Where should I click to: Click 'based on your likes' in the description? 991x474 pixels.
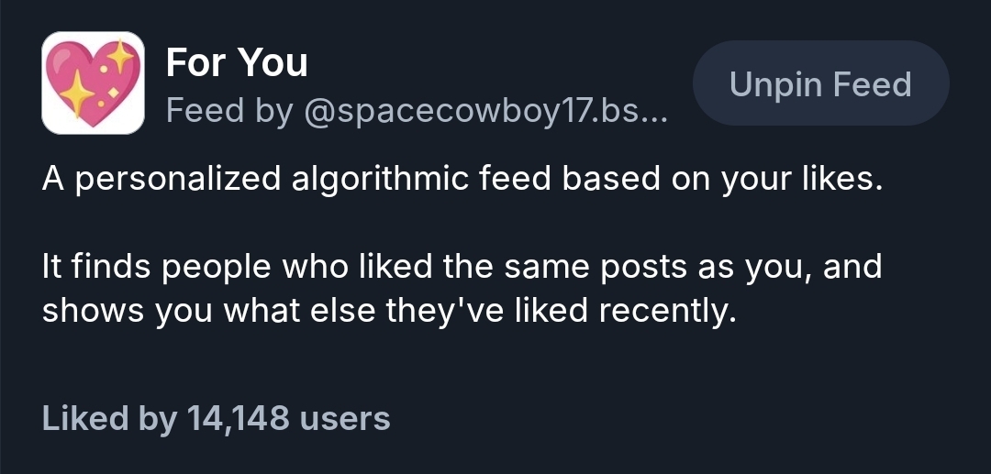(721, 178)
